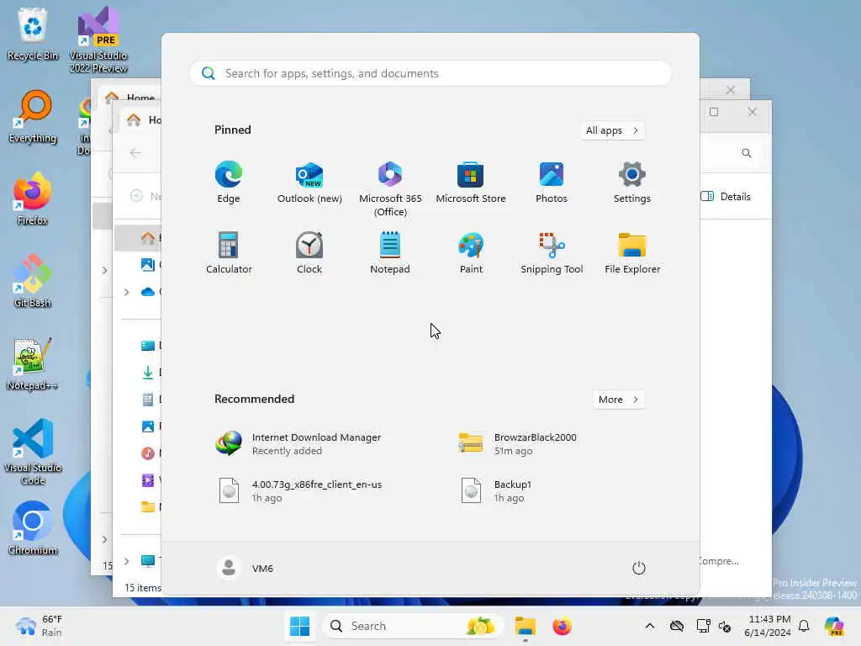Click network status icon in system tray
Screen dimensions: 861x646
(x=703, y=626)
